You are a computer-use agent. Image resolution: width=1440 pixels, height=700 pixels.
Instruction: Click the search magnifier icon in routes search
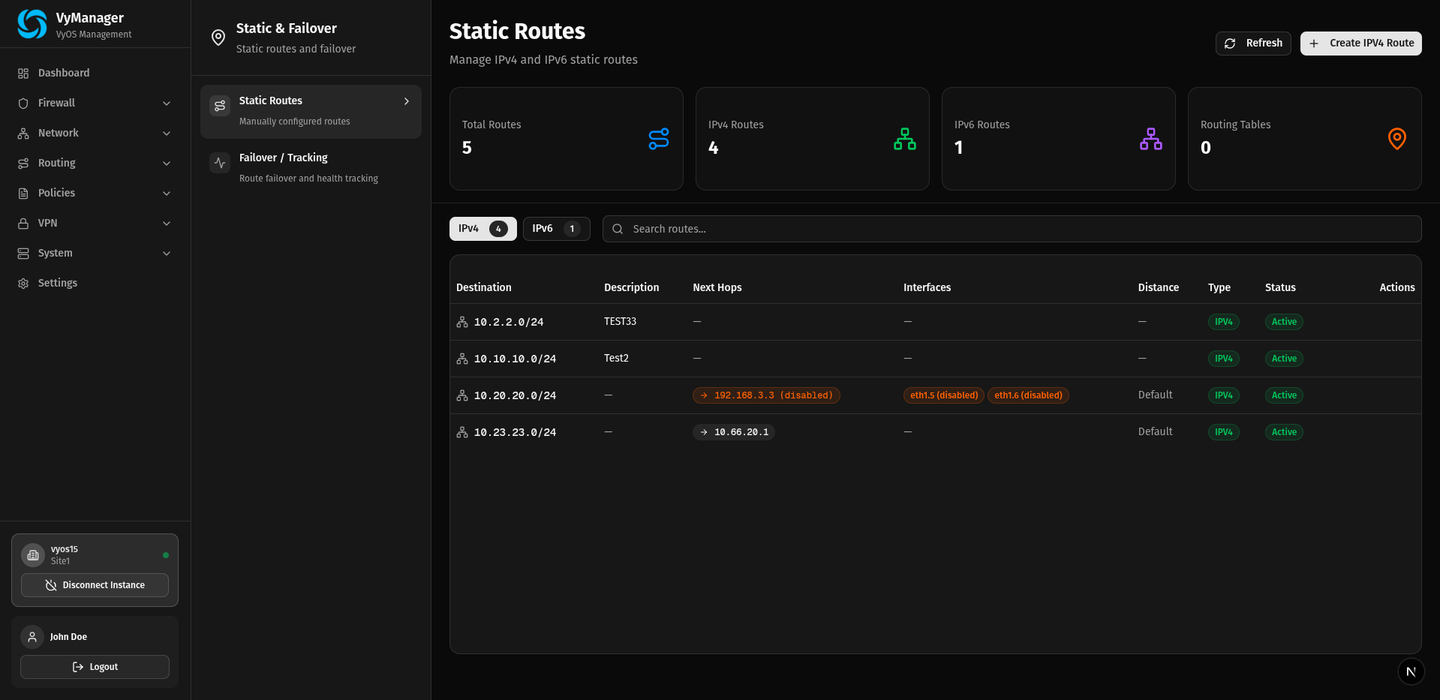coord(617,229)
